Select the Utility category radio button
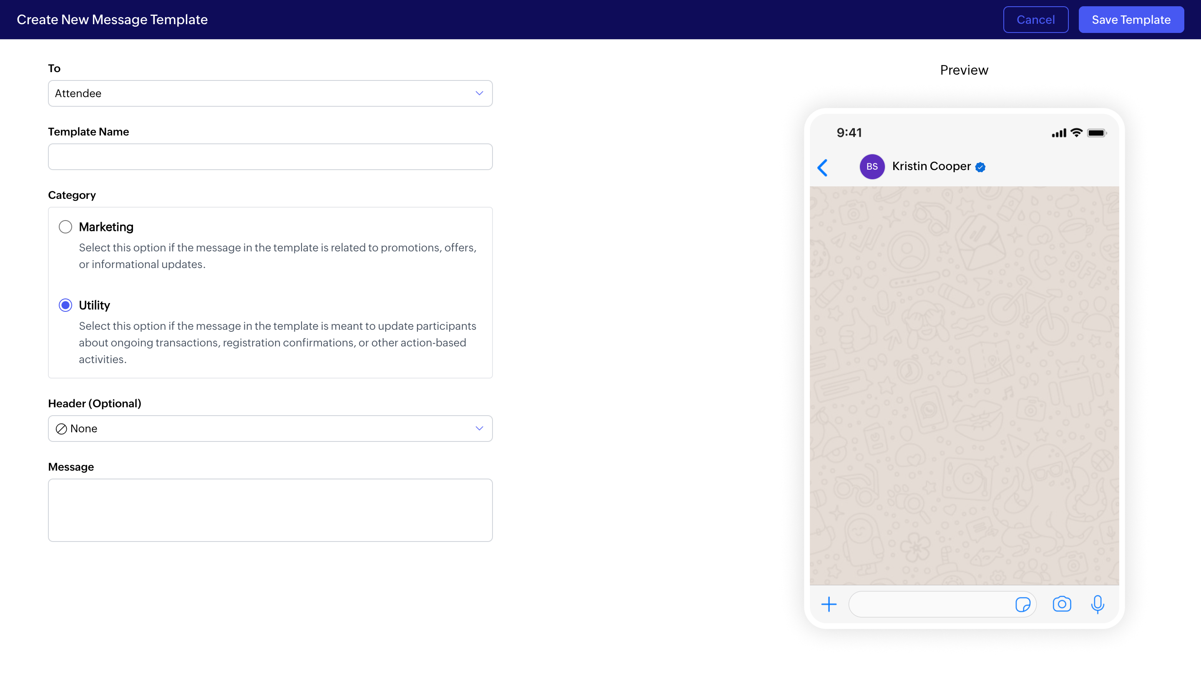 [65, 305]
